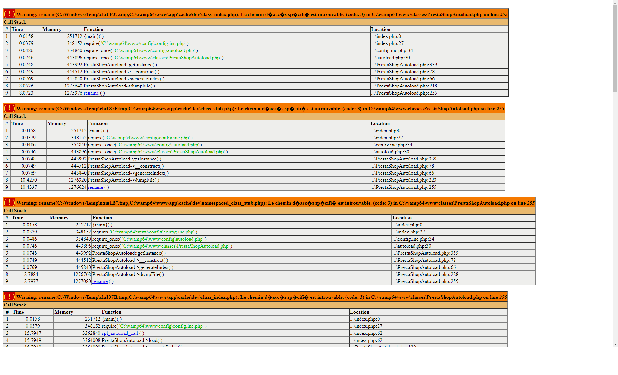Click the warning icon in the first error header
The width and height of the screenshot is (618, 375).
(x=9, y=14)
